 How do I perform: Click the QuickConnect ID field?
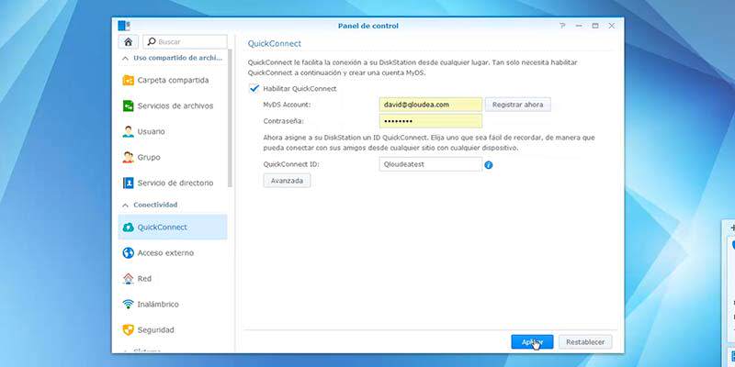(x=430, y=164)
